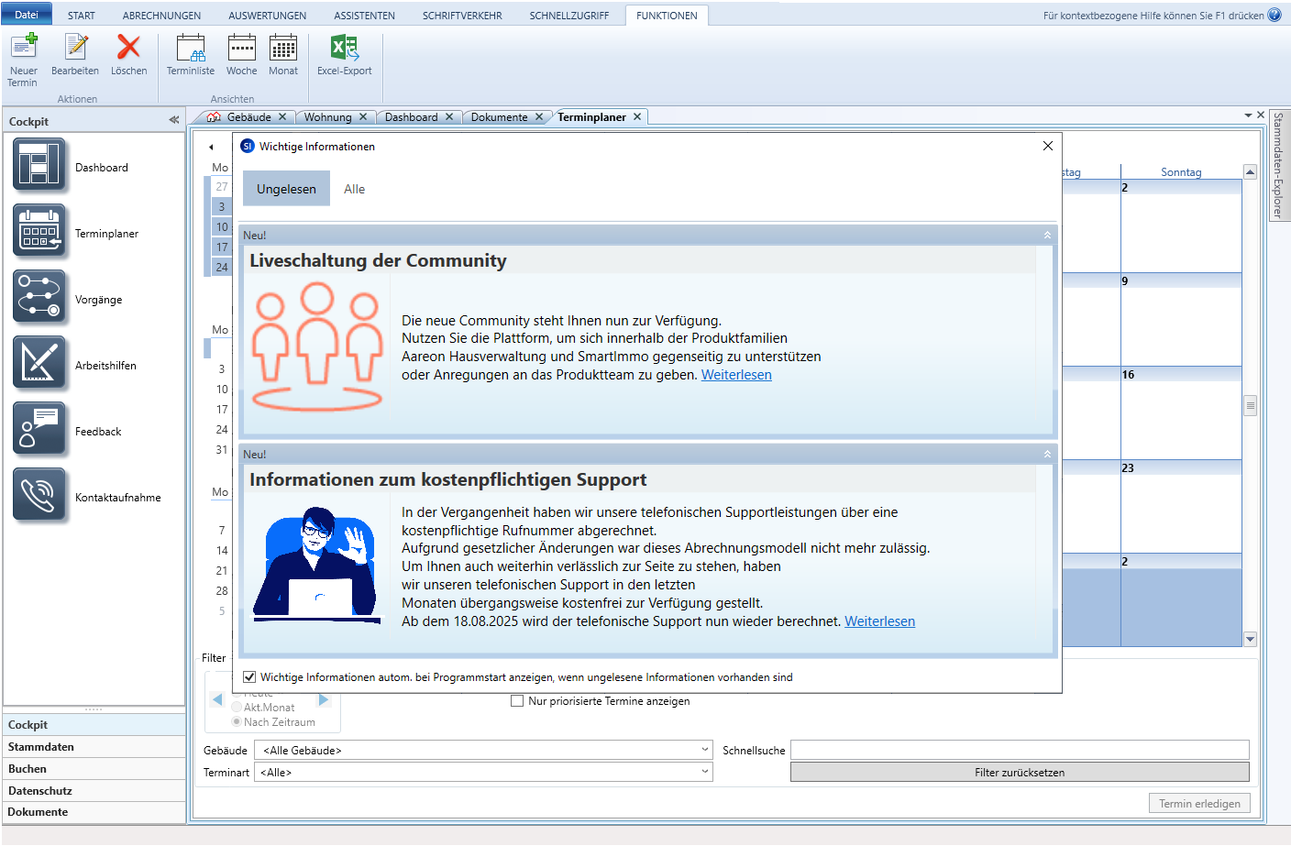Click Weiterlesen link for Community article

pos(736,375)
